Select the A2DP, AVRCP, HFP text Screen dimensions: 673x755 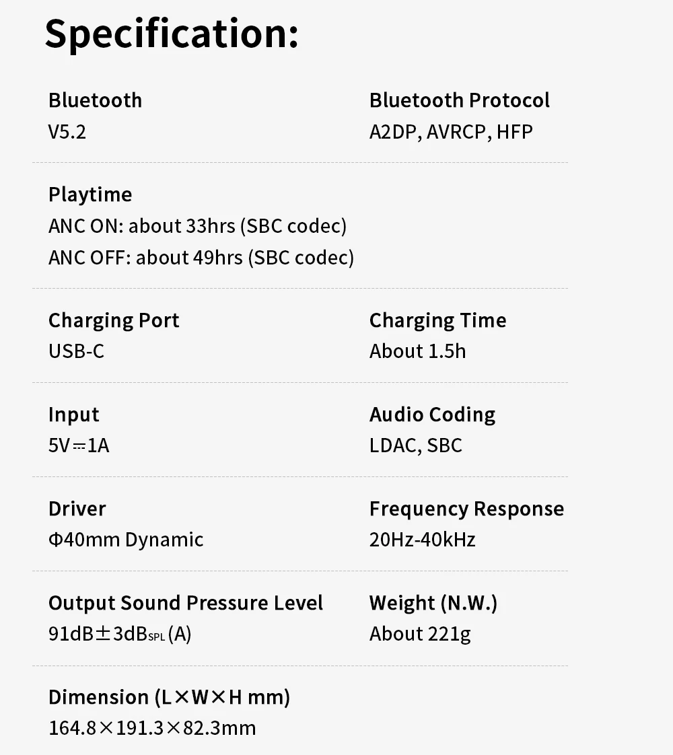click(451, 131)
